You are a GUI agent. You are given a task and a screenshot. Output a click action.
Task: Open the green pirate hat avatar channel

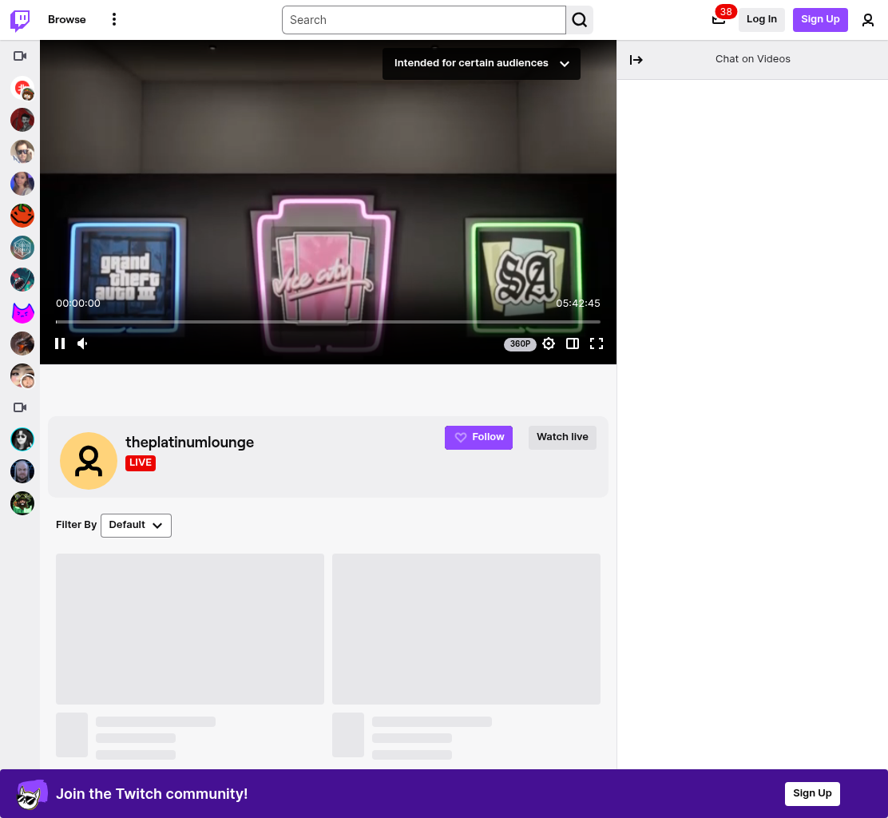point(22,503)
